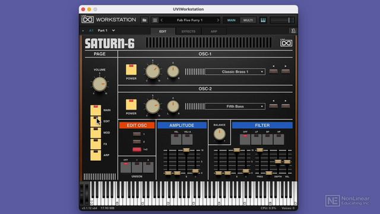Click the filter FREQ slider handle
This screenshot has width=380, height=214.
click(259, 150)
